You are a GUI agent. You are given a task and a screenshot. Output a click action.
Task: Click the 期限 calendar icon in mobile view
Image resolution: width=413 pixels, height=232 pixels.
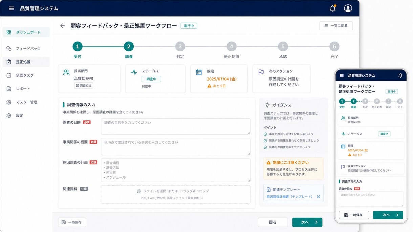point(343,146)
